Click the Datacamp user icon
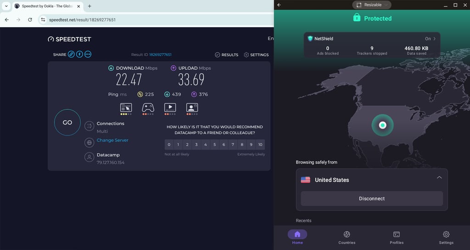 click(90, 157)
